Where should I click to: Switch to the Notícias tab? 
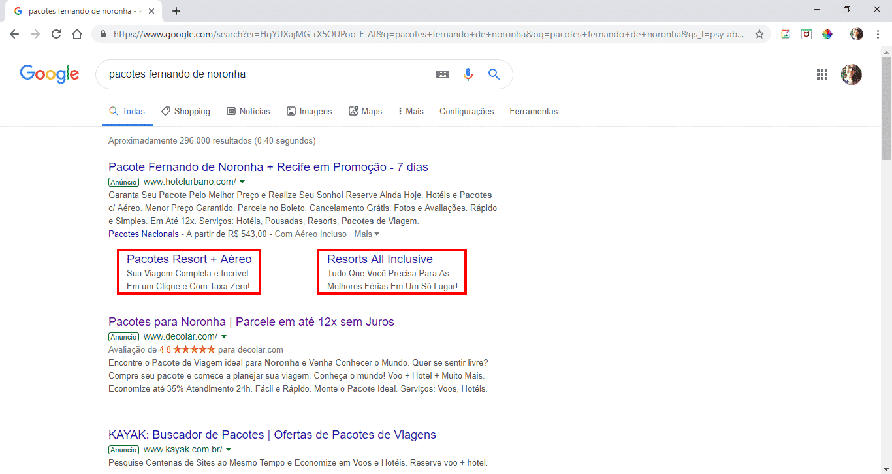(248, 112)
